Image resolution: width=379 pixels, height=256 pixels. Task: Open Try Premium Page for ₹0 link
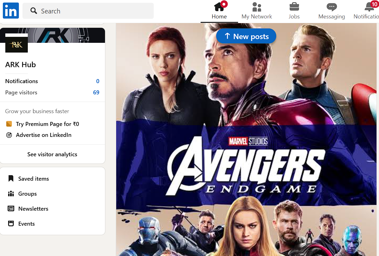tap(47, 124)
